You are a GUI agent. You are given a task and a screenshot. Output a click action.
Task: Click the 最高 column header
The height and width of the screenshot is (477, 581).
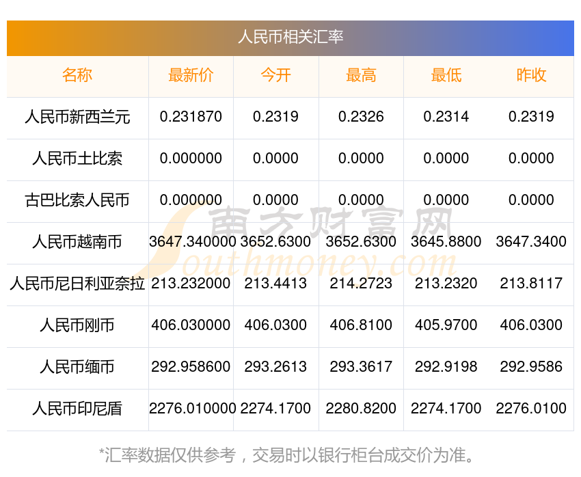tap(361, 75)
